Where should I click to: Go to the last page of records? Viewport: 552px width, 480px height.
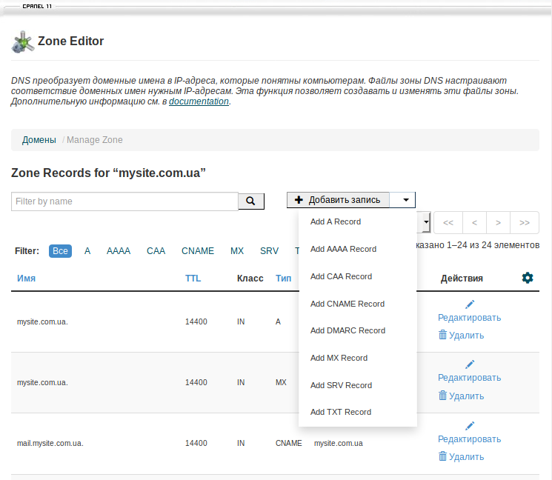(524, 222)
